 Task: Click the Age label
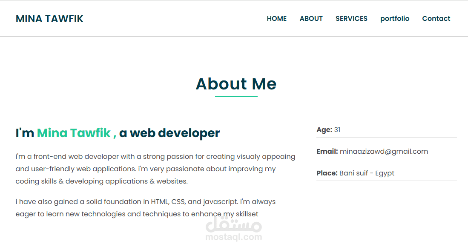click(x=324, y=130)
